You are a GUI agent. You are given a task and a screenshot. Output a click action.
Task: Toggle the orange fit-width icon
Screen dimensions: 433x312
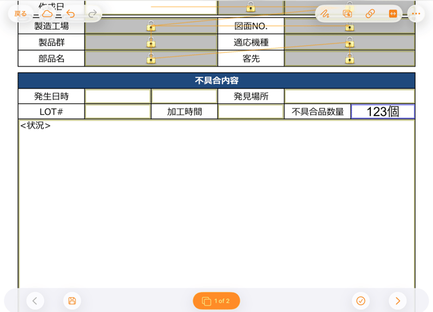point(392,14)
